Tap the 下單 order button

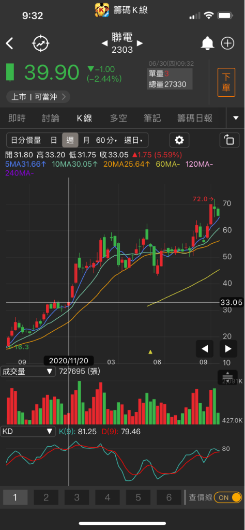coord(226,82)
